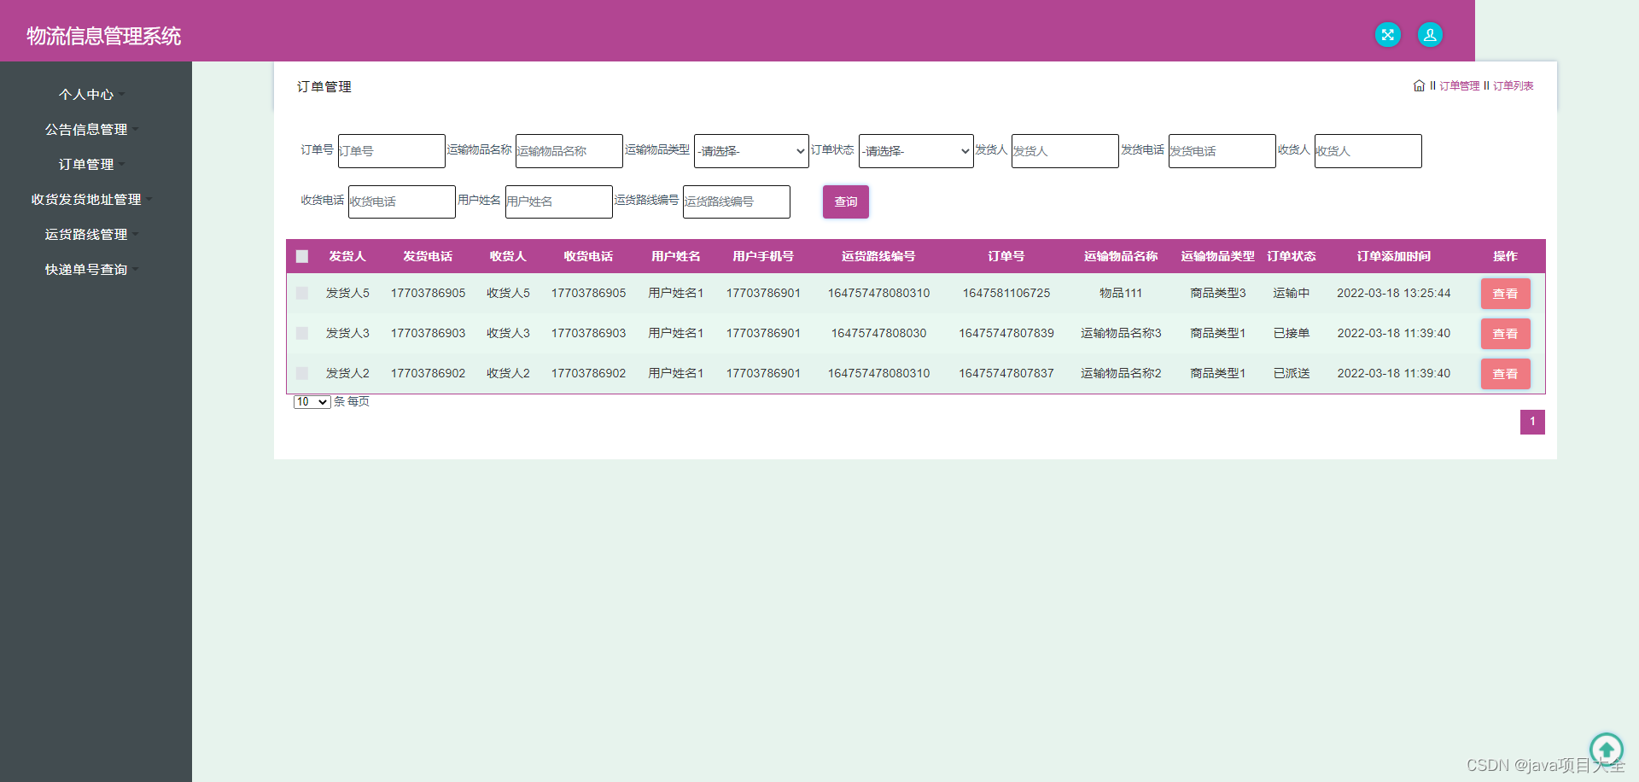Expand the 公告信息管理 sidebar menu
Viewport: 1639px width, 782px height.
point(91,130)
